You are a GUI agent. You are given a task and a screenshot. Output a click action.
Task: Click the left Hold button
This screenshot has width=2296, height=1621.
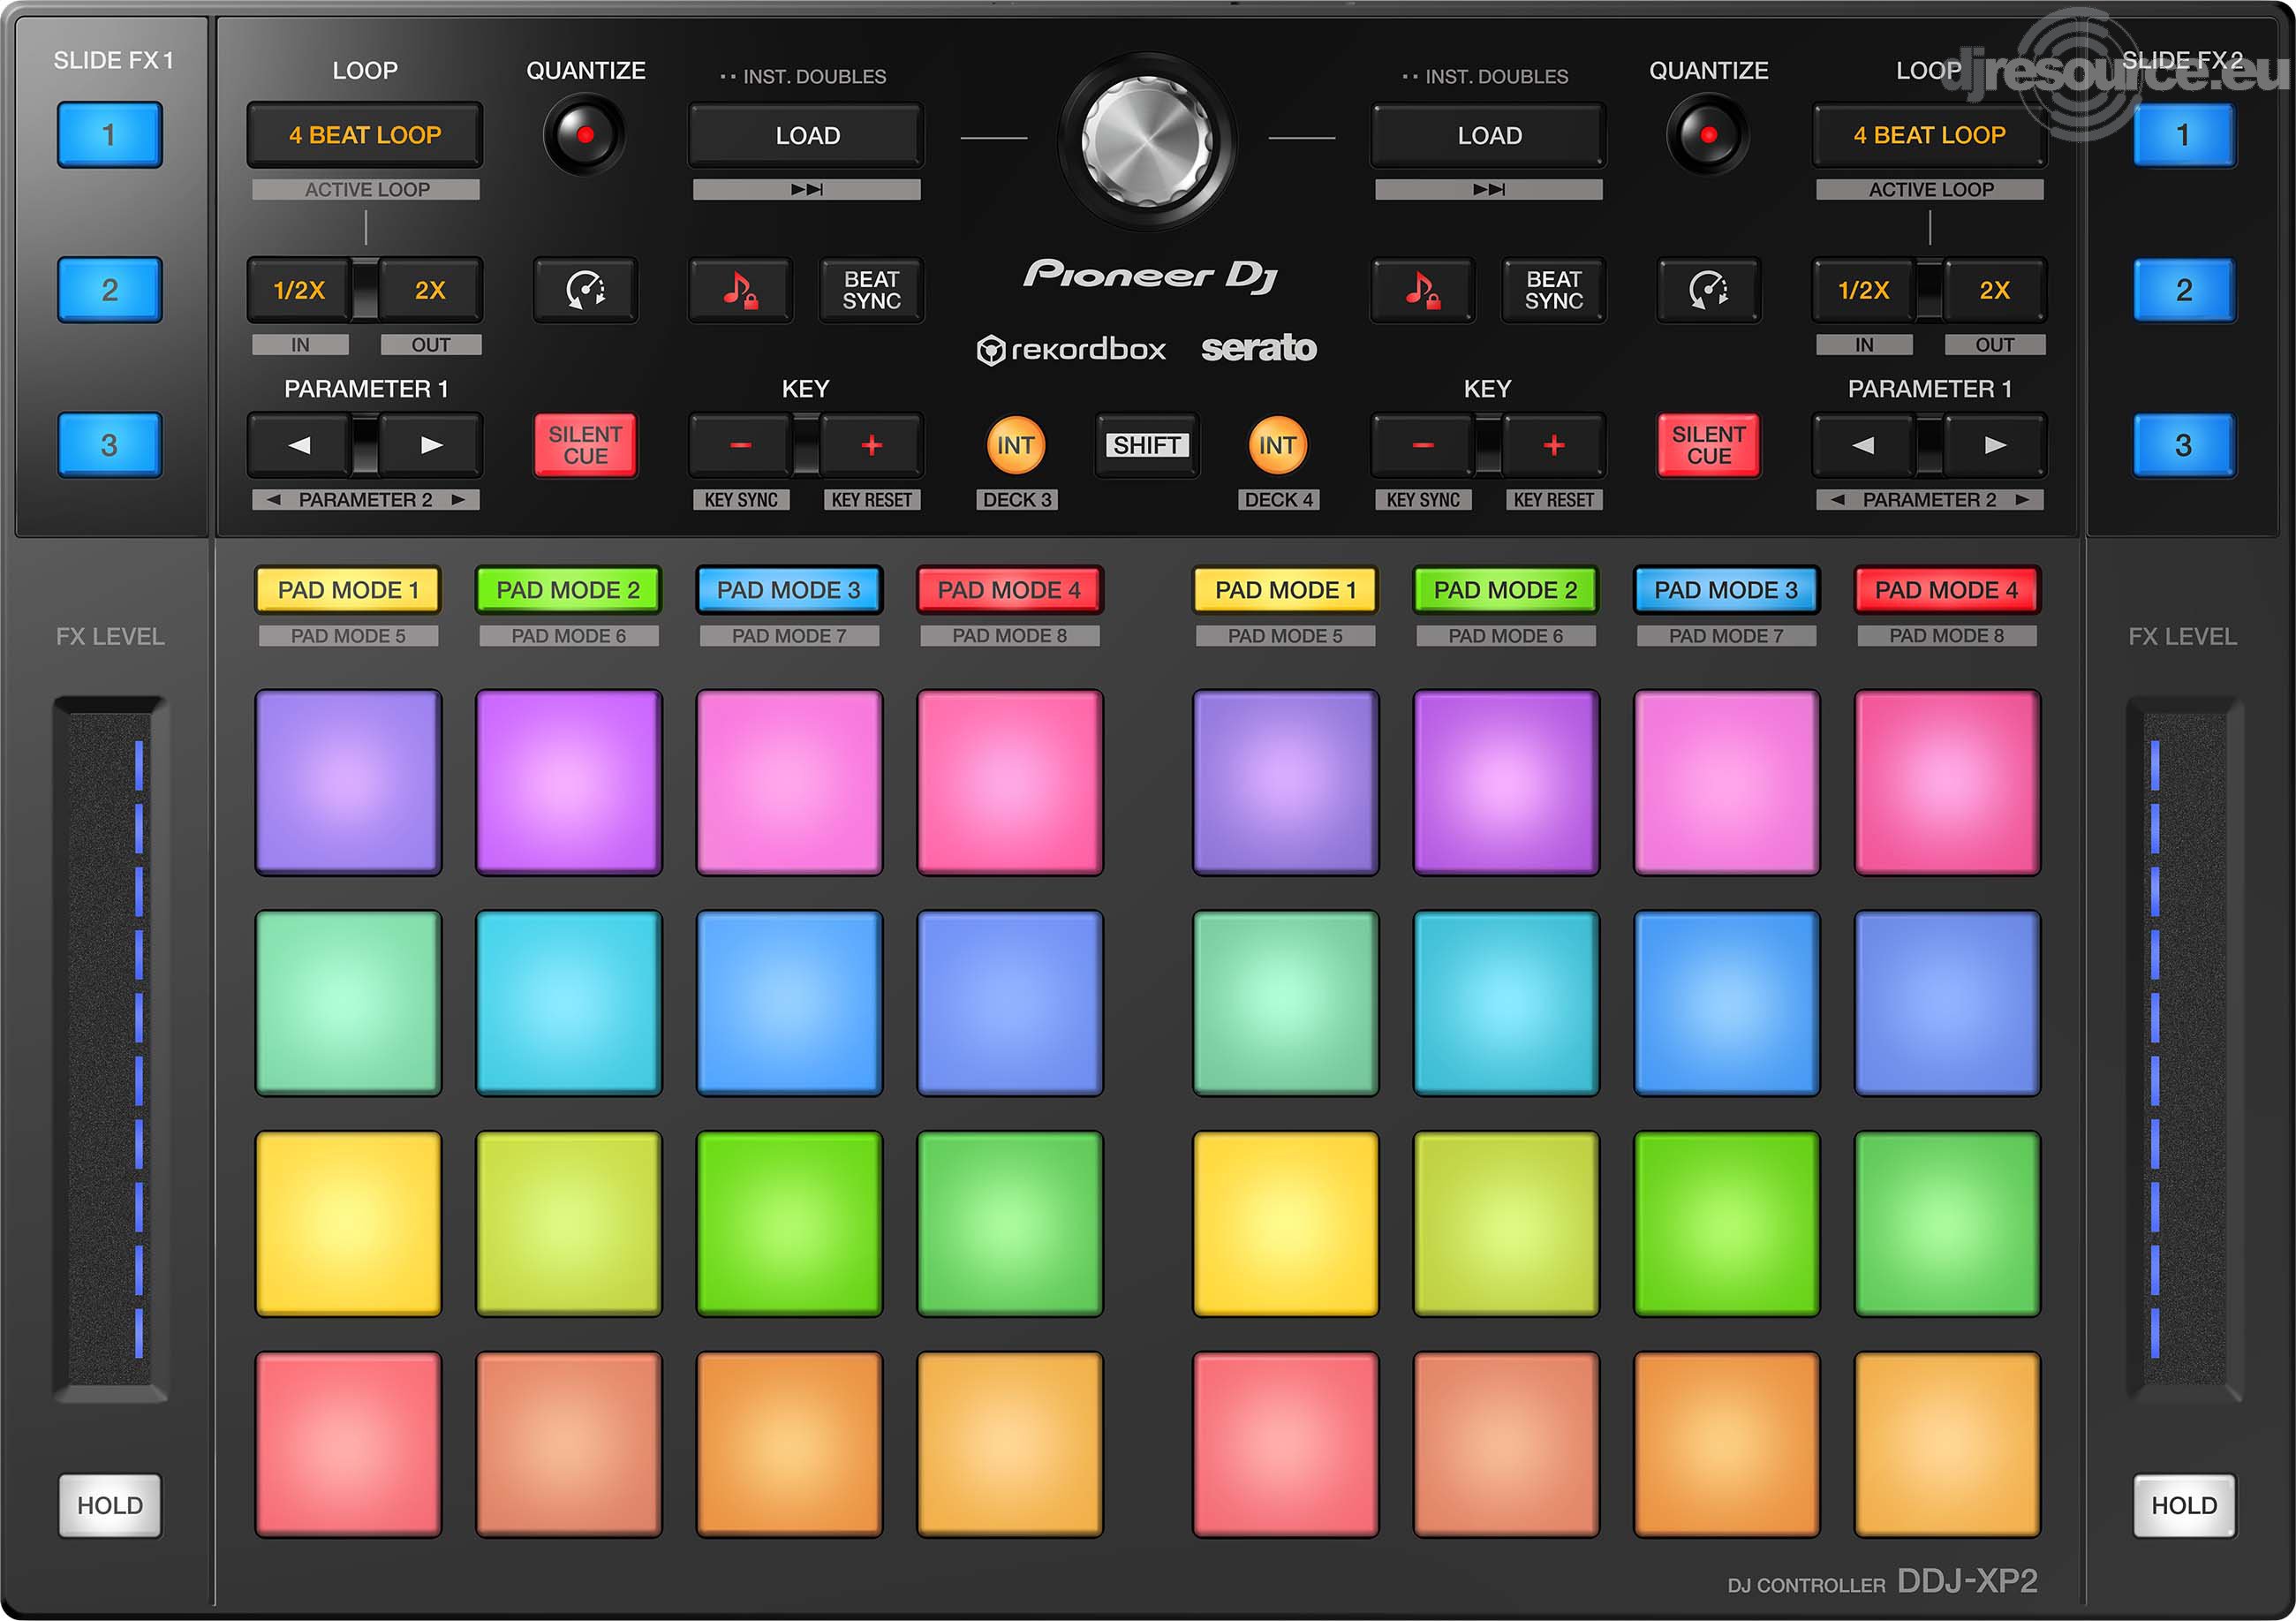coord(110,1506)
